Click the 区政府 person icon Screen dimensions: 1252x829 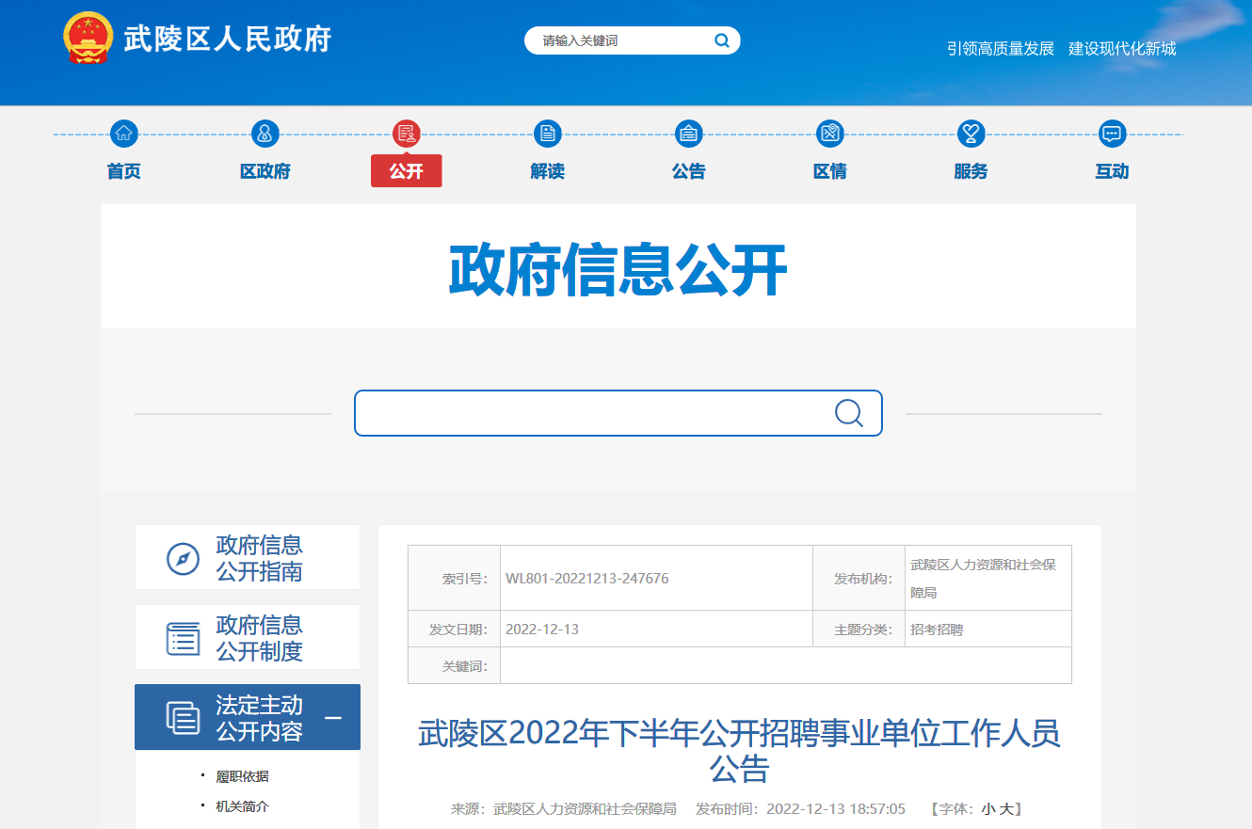point(265,134)
